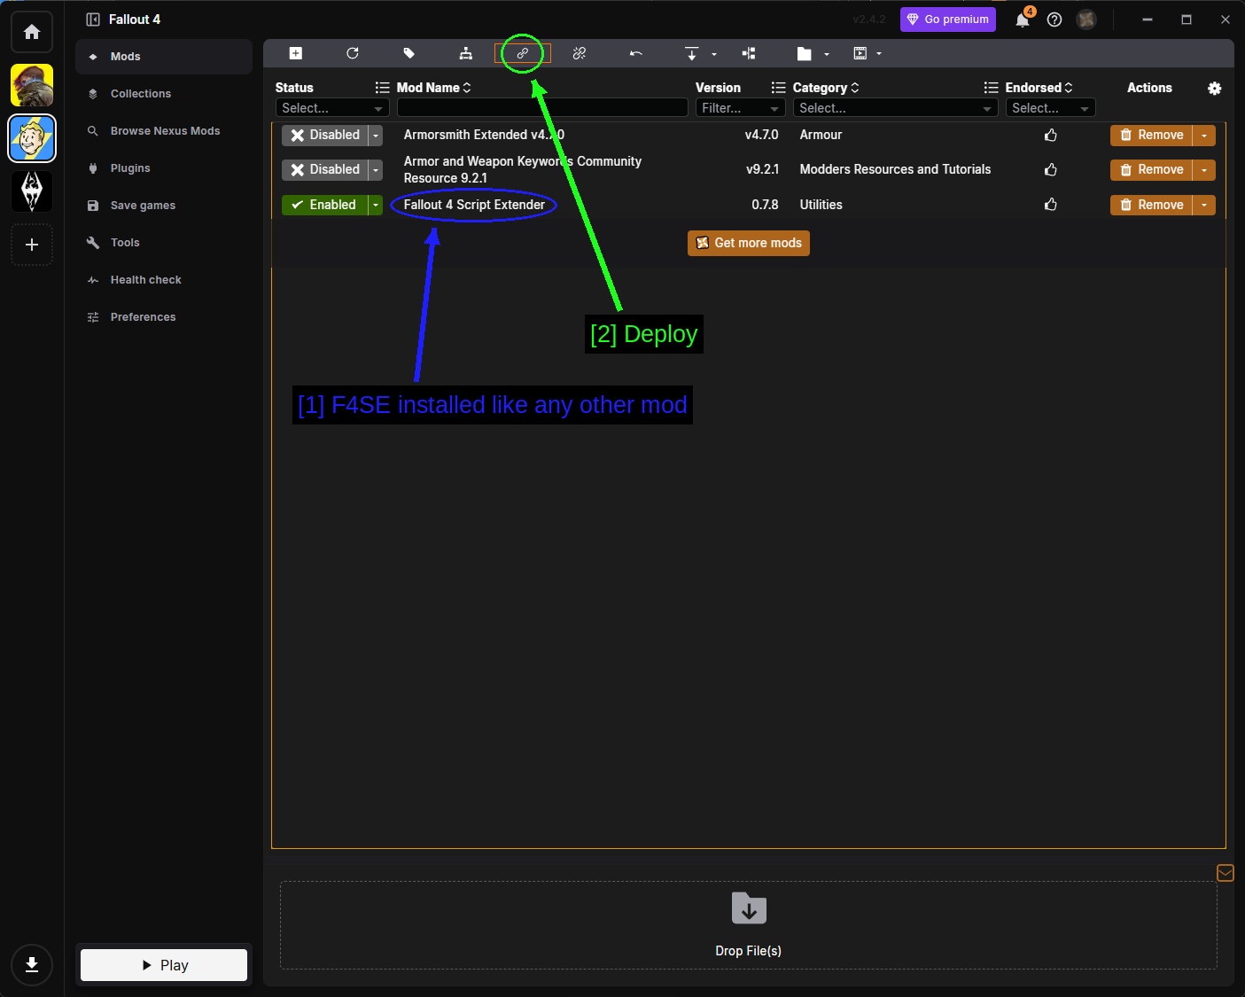Endorse Fallout 4 Script Extender with thumbs up

point(1051,205)
